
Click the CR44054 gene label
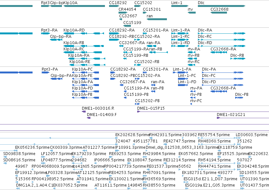pos(127,9)
